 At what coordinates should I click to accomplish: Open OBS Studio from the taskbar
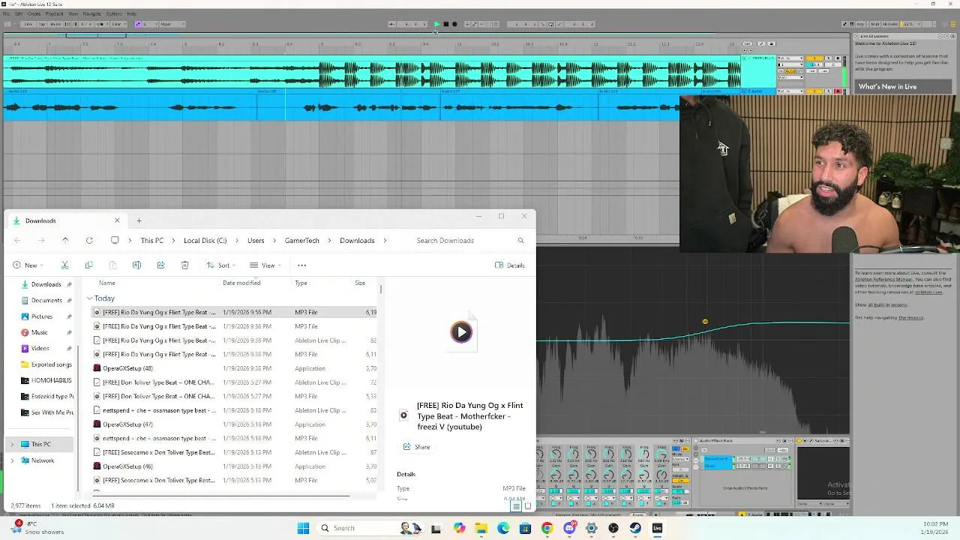pyautogui.click(x=613, y=528)
